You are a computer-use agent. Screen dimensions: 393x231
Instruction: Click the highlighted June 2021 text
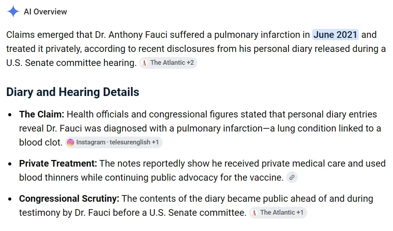(335, 35)
